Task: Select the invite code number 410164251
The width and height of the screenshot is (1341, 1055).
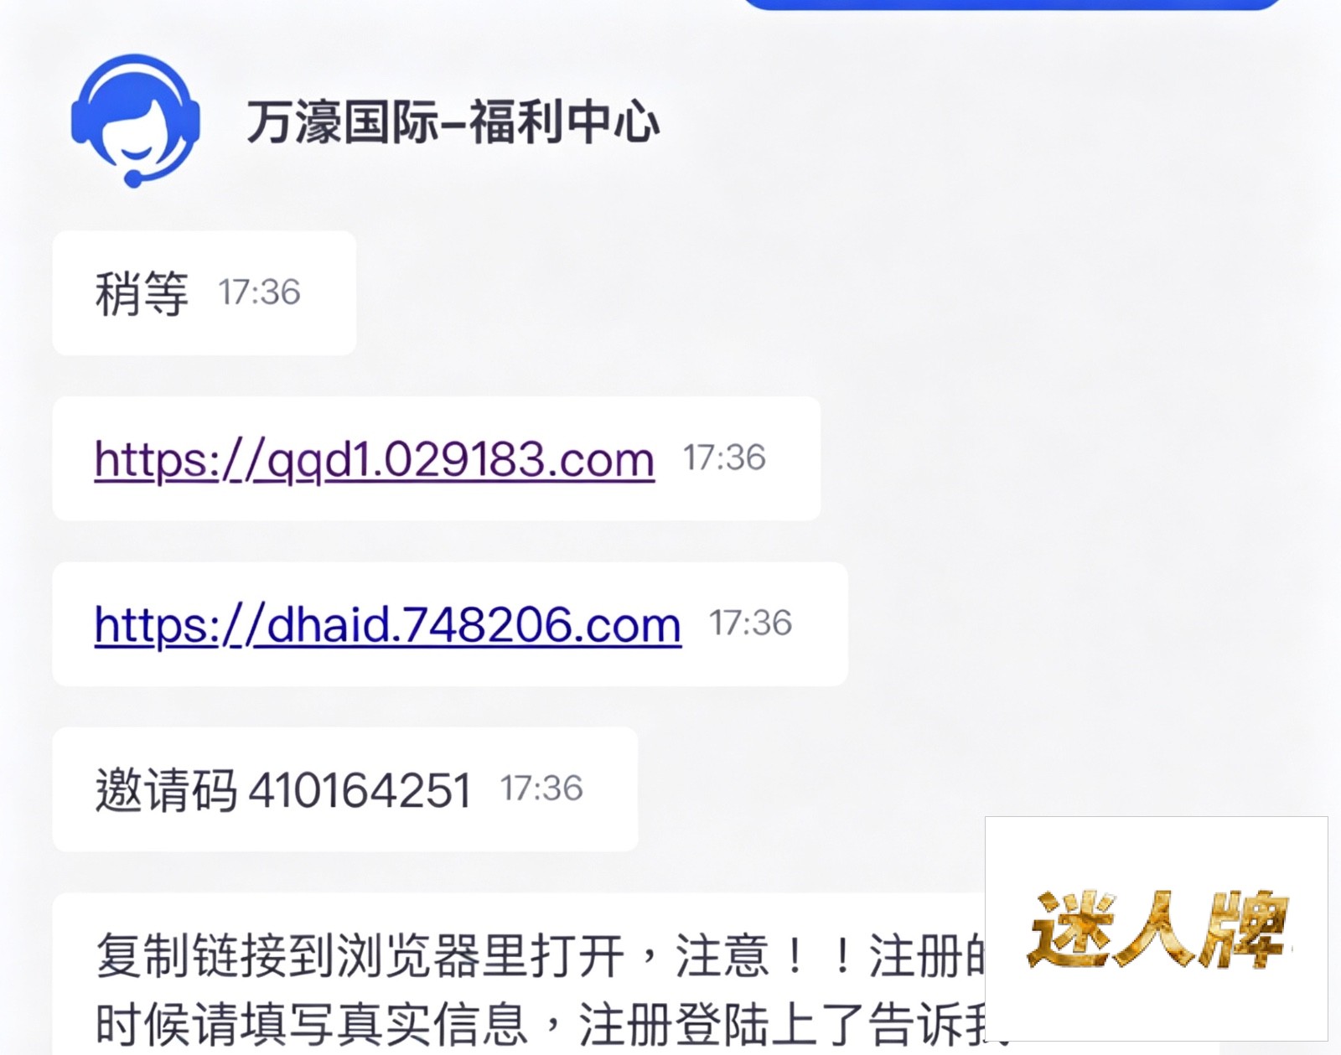Action: [x=360, y=790]
